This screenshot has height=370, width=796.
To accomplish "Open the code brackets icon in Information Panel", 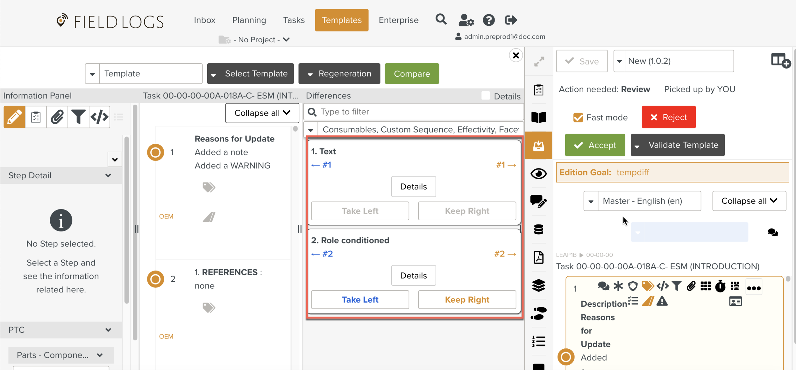I will tap(99, 117).
